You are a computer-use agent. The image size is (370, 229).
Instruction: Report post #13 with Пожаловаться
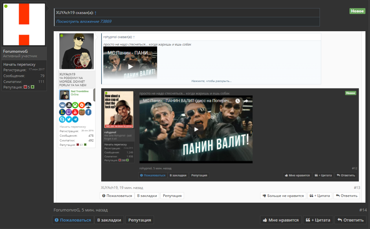117,196
